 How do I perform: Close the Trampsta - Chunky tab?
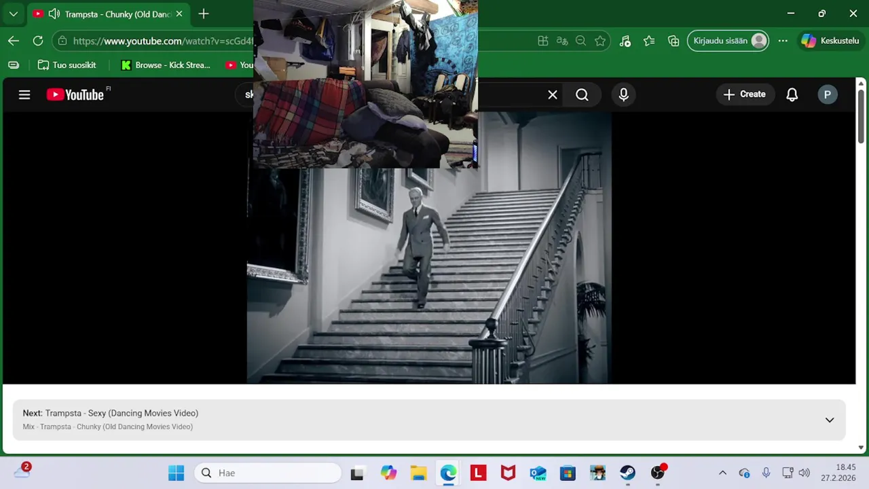(179, 14)
